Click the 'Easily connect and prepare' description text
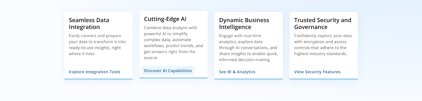Screen dimensions: 422x101 coord(97,45)
